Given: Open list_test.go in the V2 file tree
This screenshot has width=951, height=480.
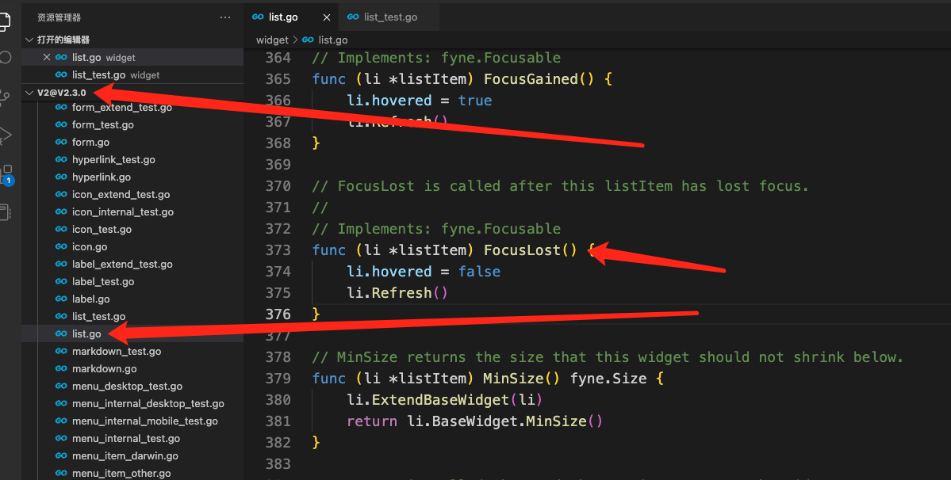Looking at the screenshot, I should point(99,317).
